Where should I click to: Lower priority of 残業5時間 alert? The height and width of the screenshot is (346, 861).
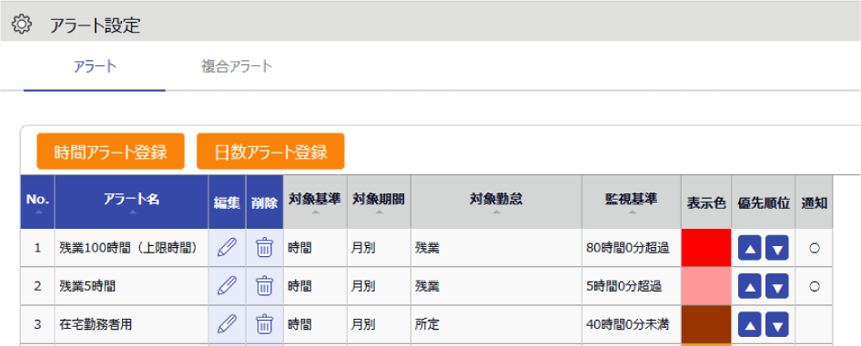777,286
